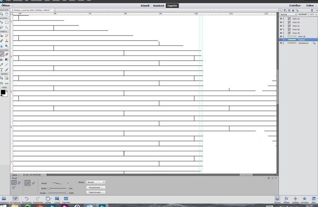Adjust the Größe brush size slider
318x207 pixels.
point(57,188)
